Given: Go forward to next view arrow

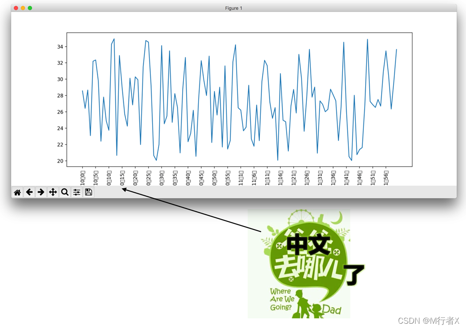Looking at the screenshot, I should (x=41, y=192).
